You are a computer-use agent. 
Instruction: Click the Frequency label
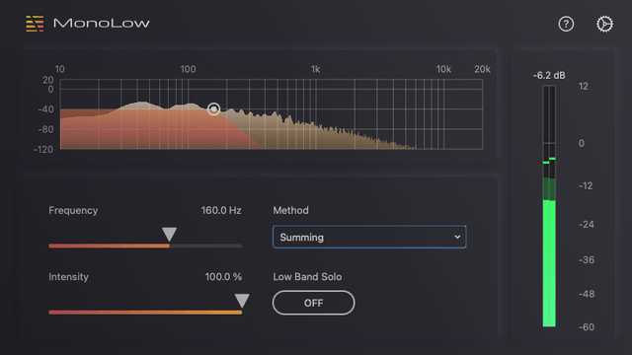73,210
